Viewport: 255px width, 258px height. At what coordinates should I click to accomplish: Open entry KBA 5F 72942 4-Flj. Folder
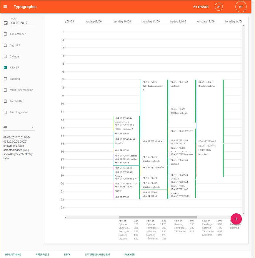(126, 127)
